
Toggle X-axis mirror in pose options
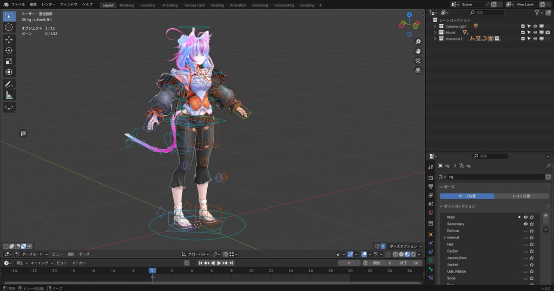[x=383, y=246]
